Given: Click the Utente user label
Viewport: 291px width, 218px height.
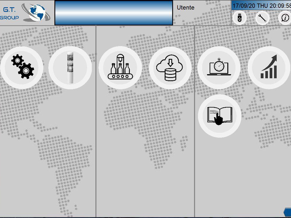Looking at the screenshot, I should (x=186, y=8).
